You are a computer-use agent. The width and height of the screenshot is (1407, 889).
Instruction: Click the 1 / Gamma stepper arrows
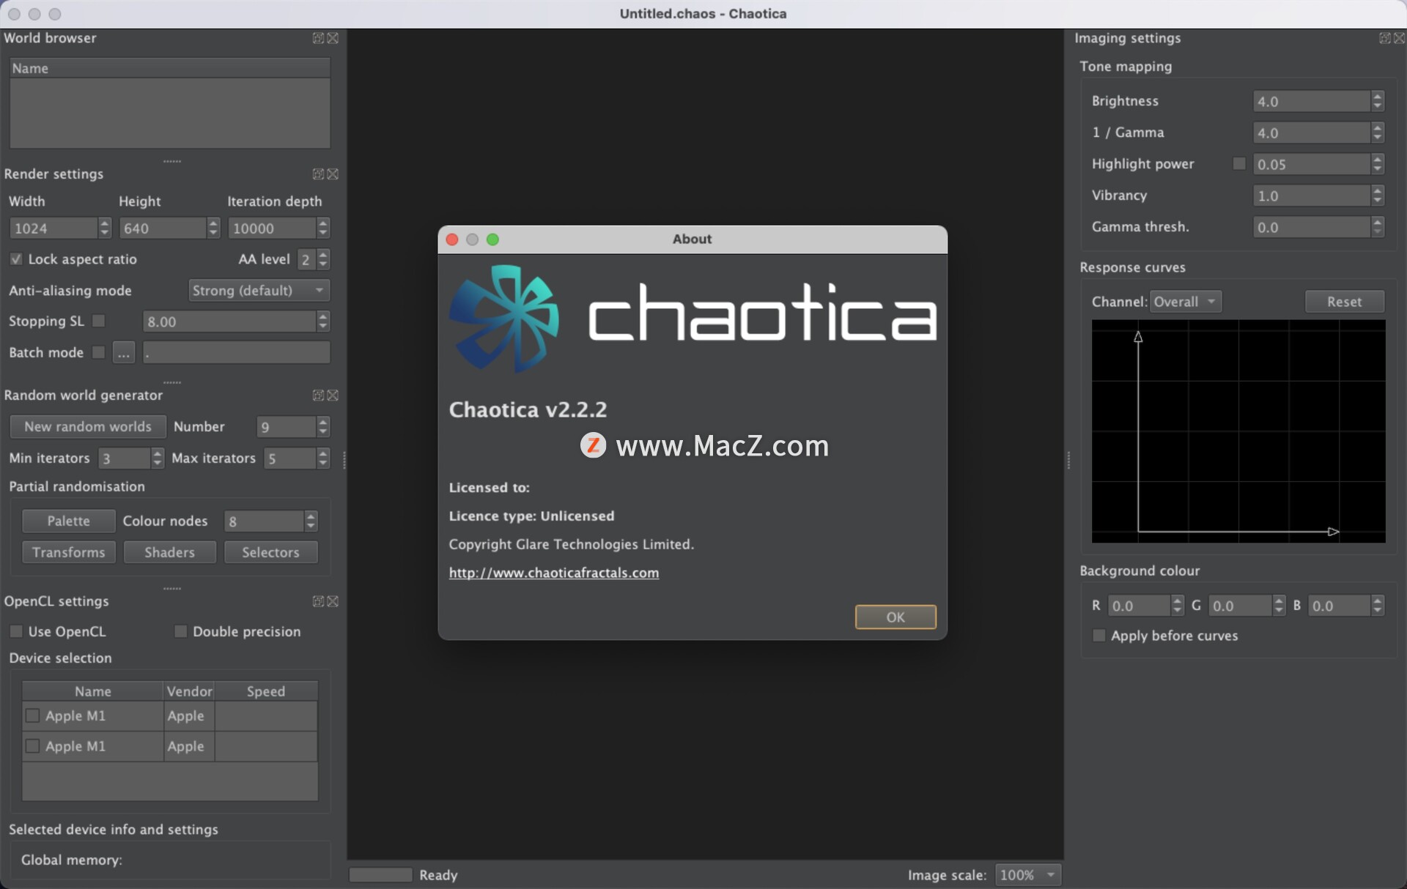click(1378, 133)
